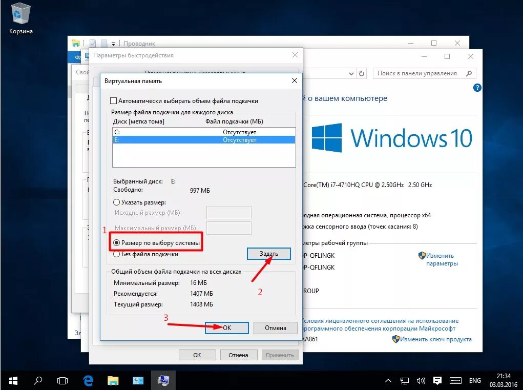Click the Задать button
The width and height of the screenshot is (523, 390).
[268, 254]
